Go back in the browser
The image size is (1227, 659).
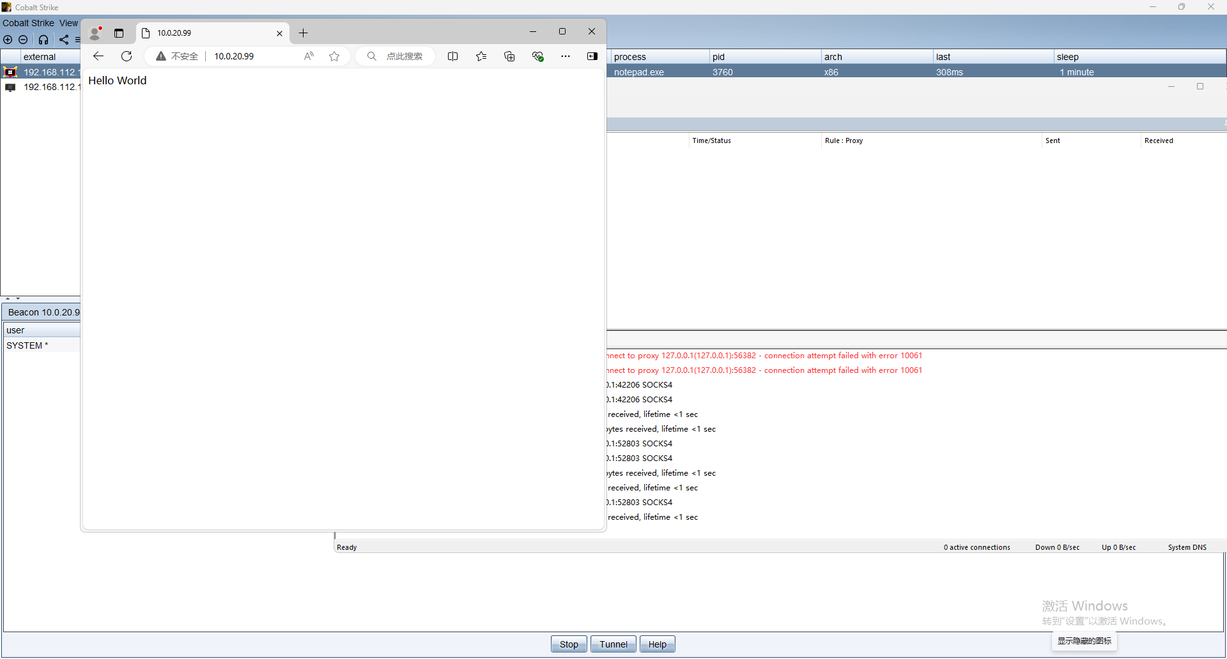coord(98,56)
